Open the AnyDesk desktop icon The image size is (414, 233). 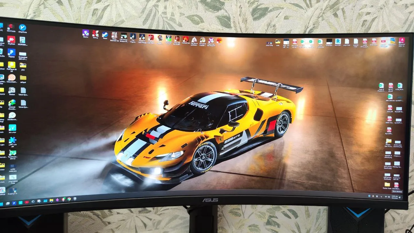[x=11, y=39]
